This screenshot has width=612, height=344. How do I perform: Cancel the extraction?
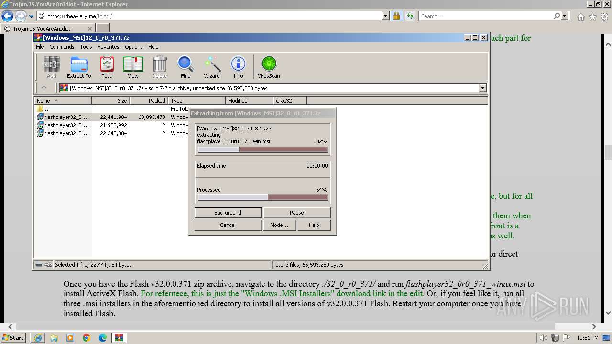click(228, 225)
